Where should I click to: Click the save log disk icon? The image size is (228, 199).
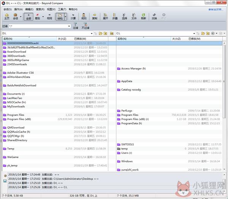pos(5,181)
